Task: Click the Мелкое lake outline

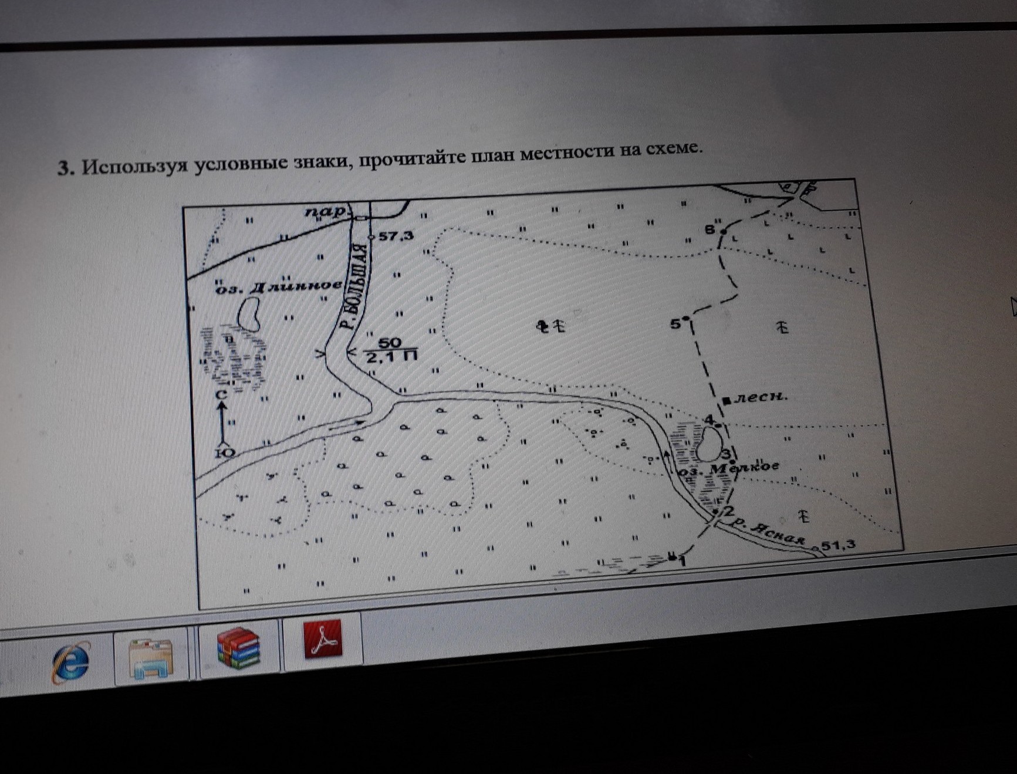Action: tap(709, 444)
